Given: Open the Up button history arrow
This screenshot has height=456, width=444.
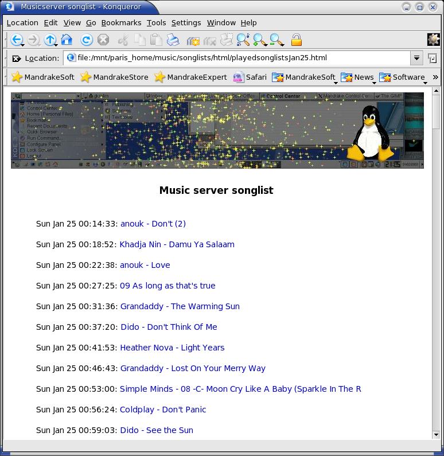Looking at the screenshot, I should click(x=56, y=45).
